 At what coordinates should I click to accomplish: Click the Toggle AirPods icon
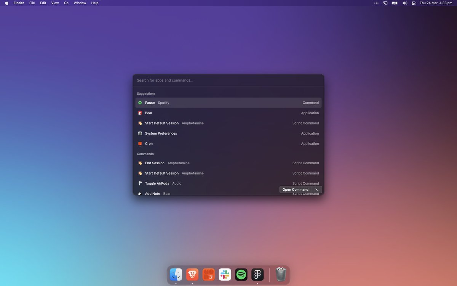click(x=140, y=183)
